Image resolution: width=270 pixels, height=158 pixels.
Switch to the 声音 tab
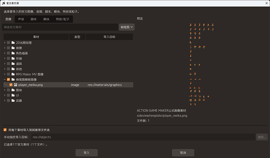click(21, 19)
